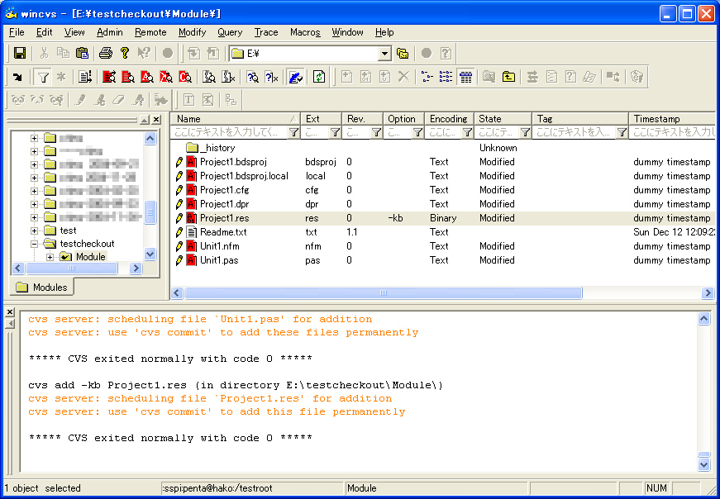Open the E:¥ location dropdown arrow
This screenshot has width=720, height=499.
(384, 54)
